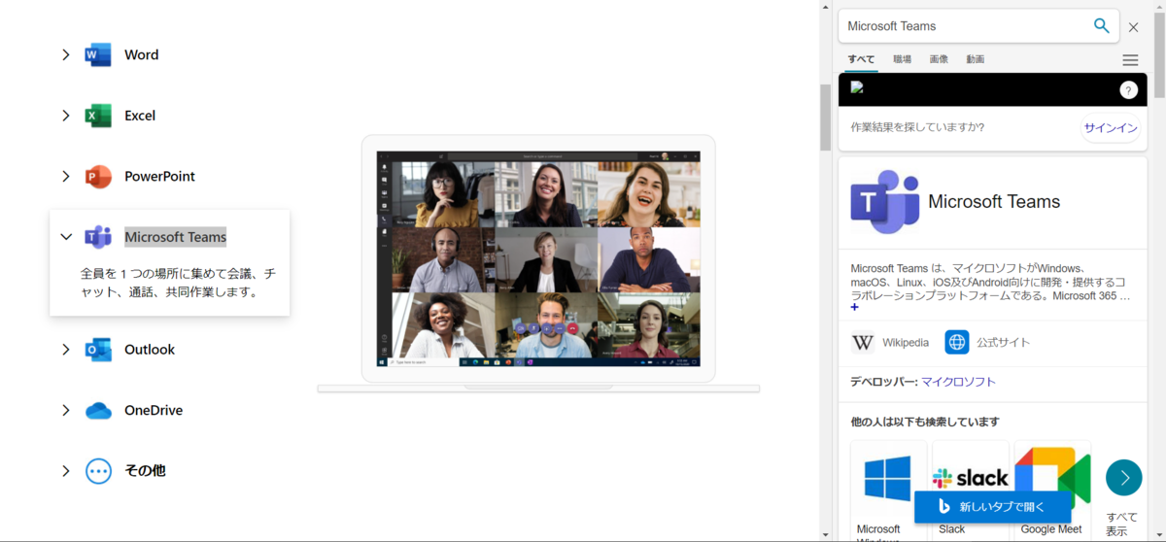Viewport: 1166px width, 542px height.
Task: Select the すべて search tab
Action: (x=861, y=59)
